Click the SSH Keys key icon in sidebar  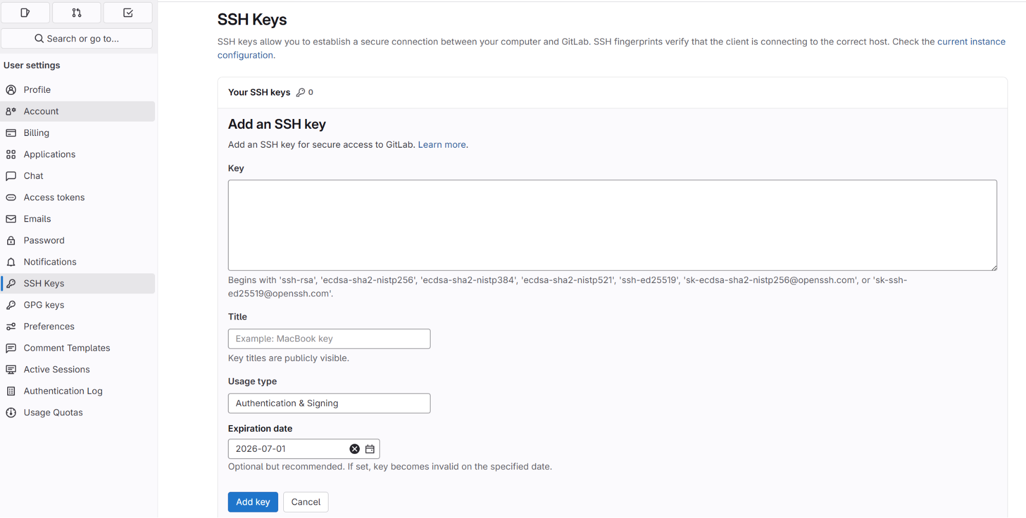pos(11,284)
